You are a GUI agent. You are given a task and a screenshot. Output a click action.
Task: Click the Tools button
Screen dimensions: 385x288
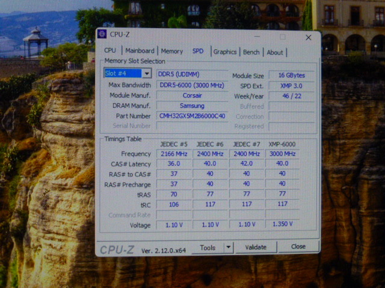[208, 248]
